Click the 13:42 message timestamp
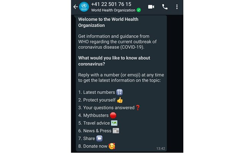Screen dimensions: 230x153 pos(161,148)
